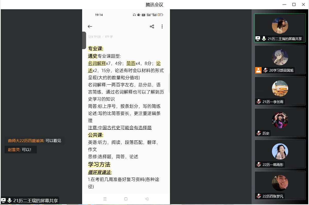309x205 pixels.
Task: Click the screen share icon on 21历二王瑞's tile
Action: [258, 39]
